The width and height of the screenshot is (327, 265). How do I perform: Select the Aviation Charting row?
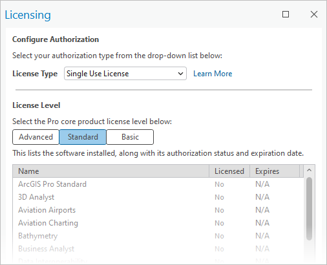click(x=158, y=223)
